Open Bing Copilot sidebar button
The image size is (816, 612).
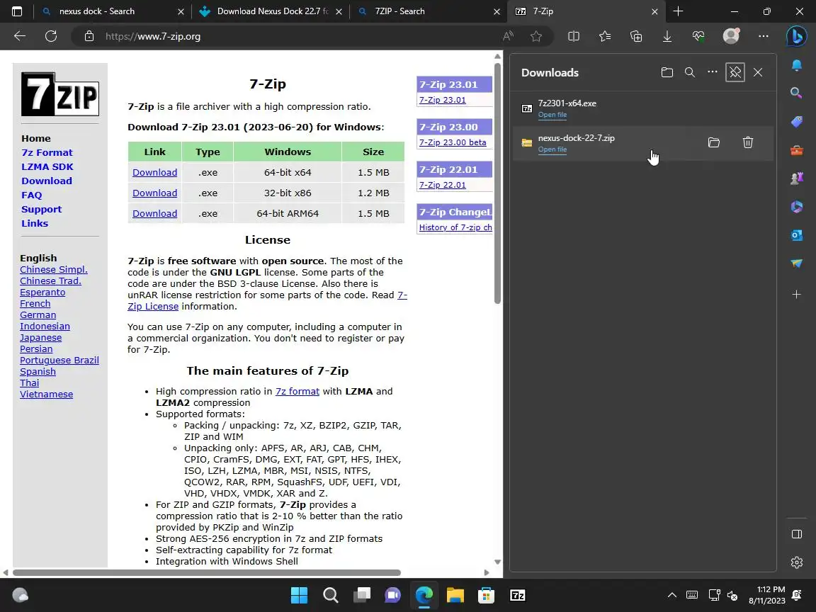[x=796, y=36]
